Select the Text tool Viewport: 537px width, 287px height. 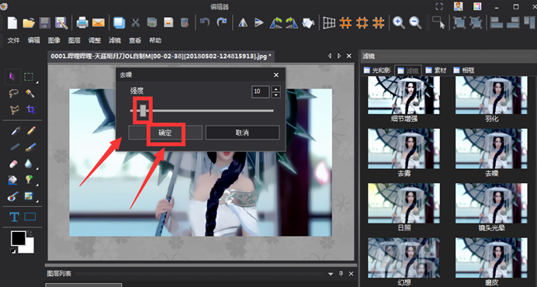14,216
